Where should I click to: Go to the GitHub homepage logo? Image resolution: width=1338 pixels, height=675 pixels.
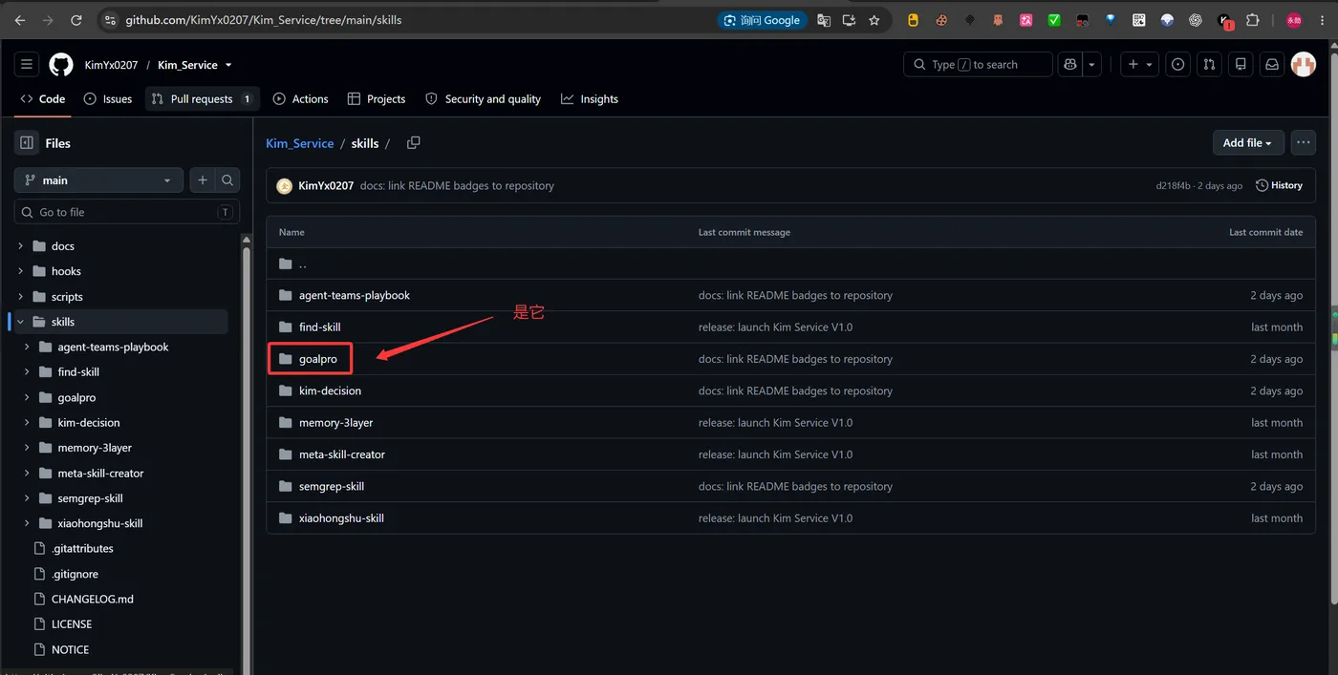61,65
